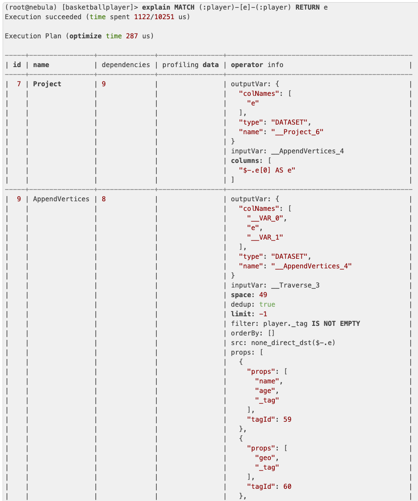Click the "__Project_6" name value
This screenshot has height=501, width=418.
pyautogui.click(x=297, y=132)
